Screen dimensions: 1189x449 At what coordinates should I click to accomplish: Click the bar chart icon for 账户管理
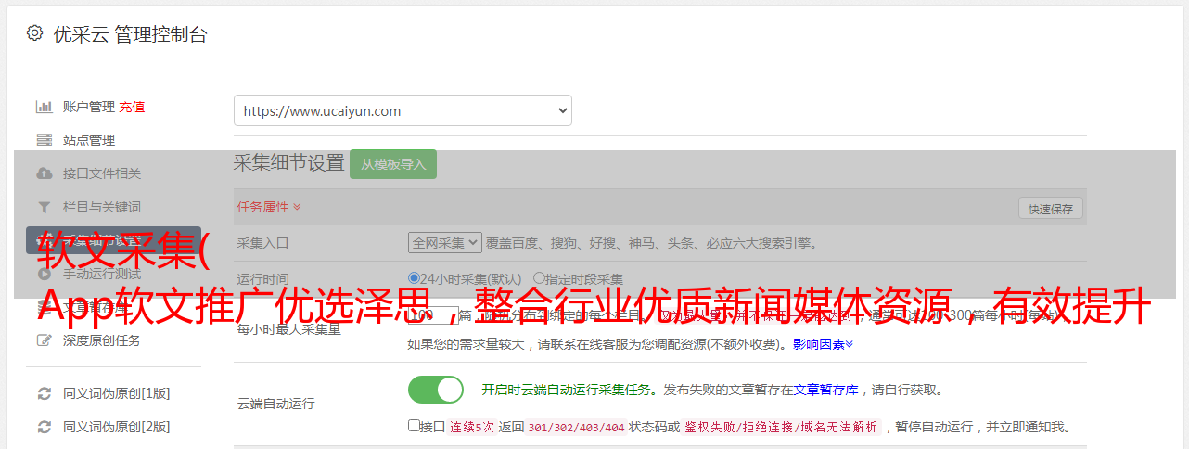[x=44, y=107]
